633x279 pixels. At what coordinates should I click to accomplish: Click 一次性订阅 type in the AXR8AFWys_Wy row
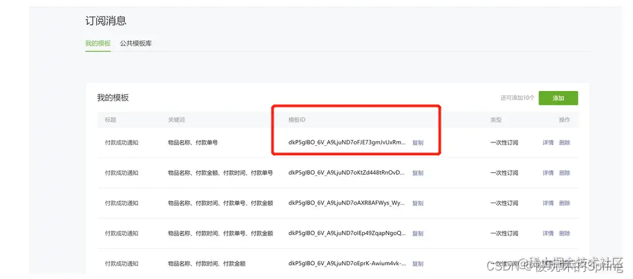(x=504, y=202)
